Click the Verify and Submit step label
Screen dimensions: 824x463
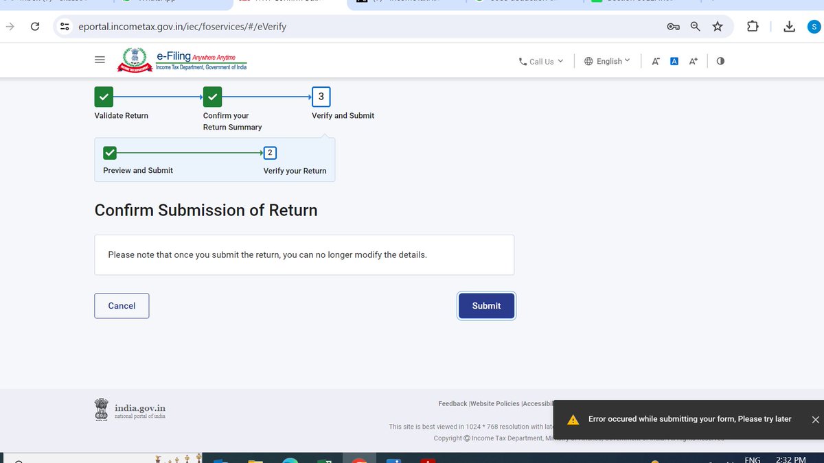[343, 116]
